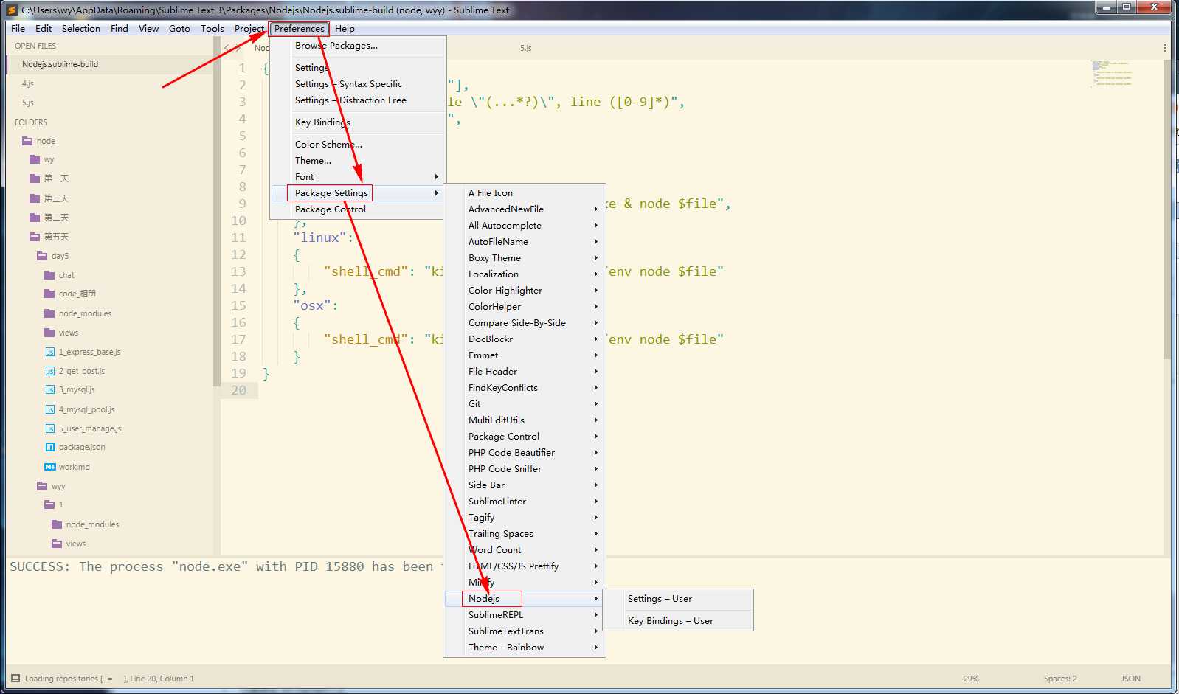Click the 第二天 folder icon
This screenshot has height=694, width=1179.
coord(35,218)
